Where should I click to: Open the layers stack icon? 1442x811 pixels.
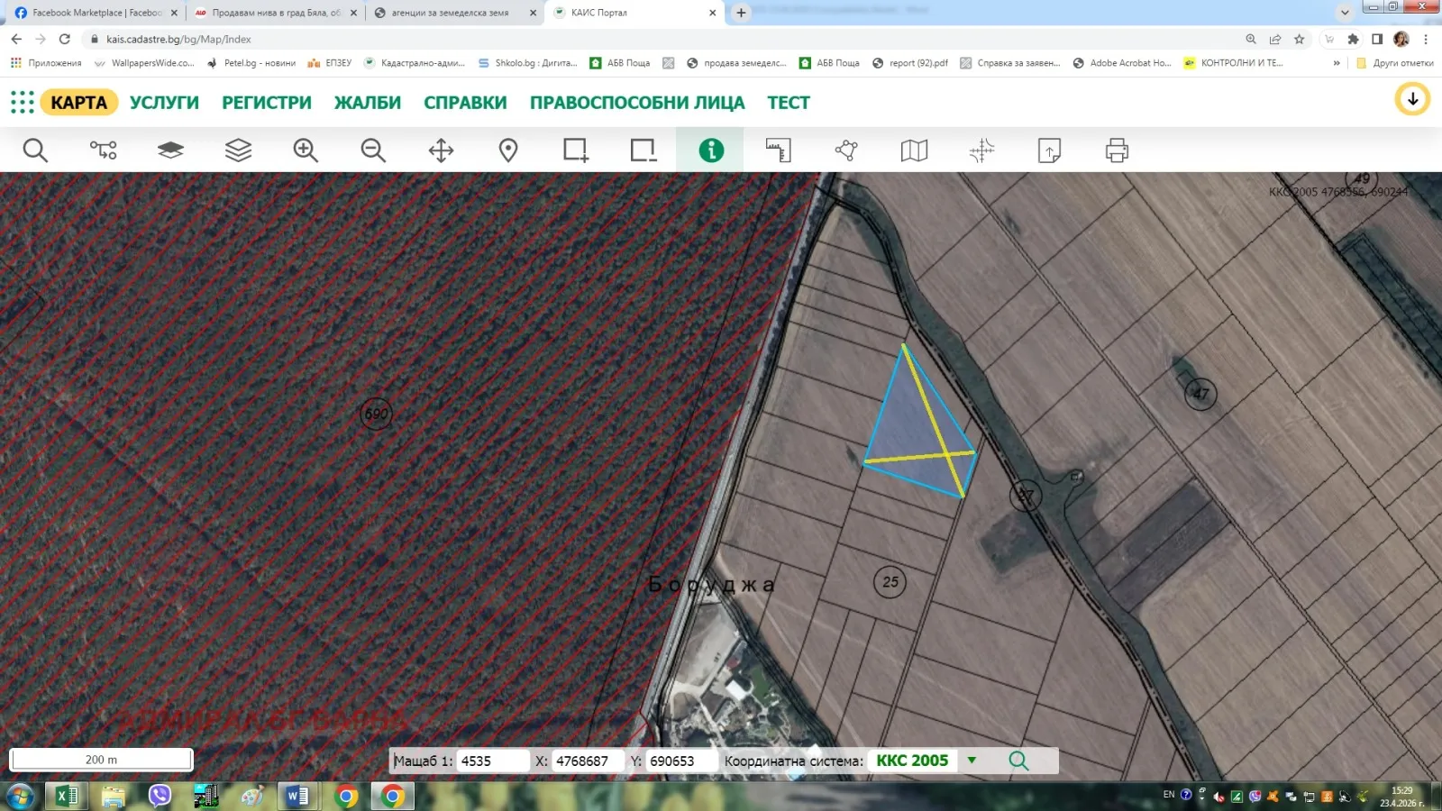[x=238, y=150]
